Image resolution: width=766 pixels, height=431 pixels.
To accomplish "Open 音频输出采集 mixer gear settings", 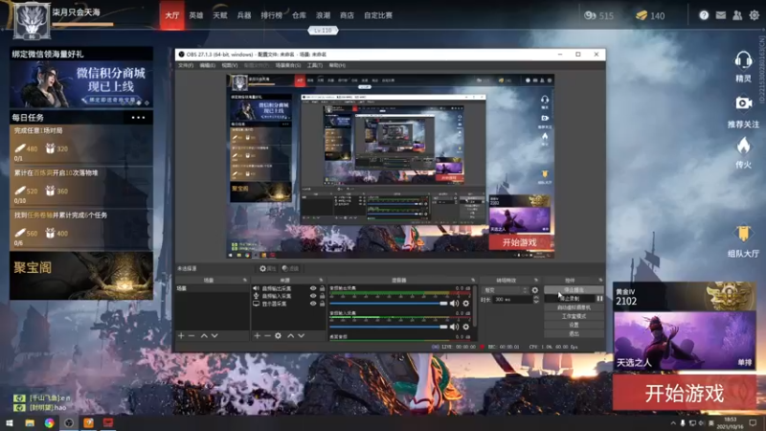I will click(x=466, y=304).
